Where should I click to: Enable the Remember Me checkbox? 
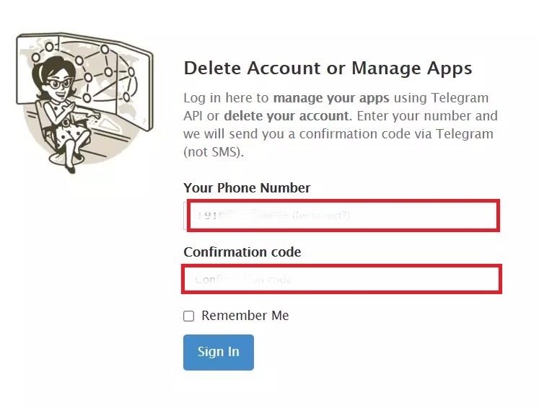[189, 316]
